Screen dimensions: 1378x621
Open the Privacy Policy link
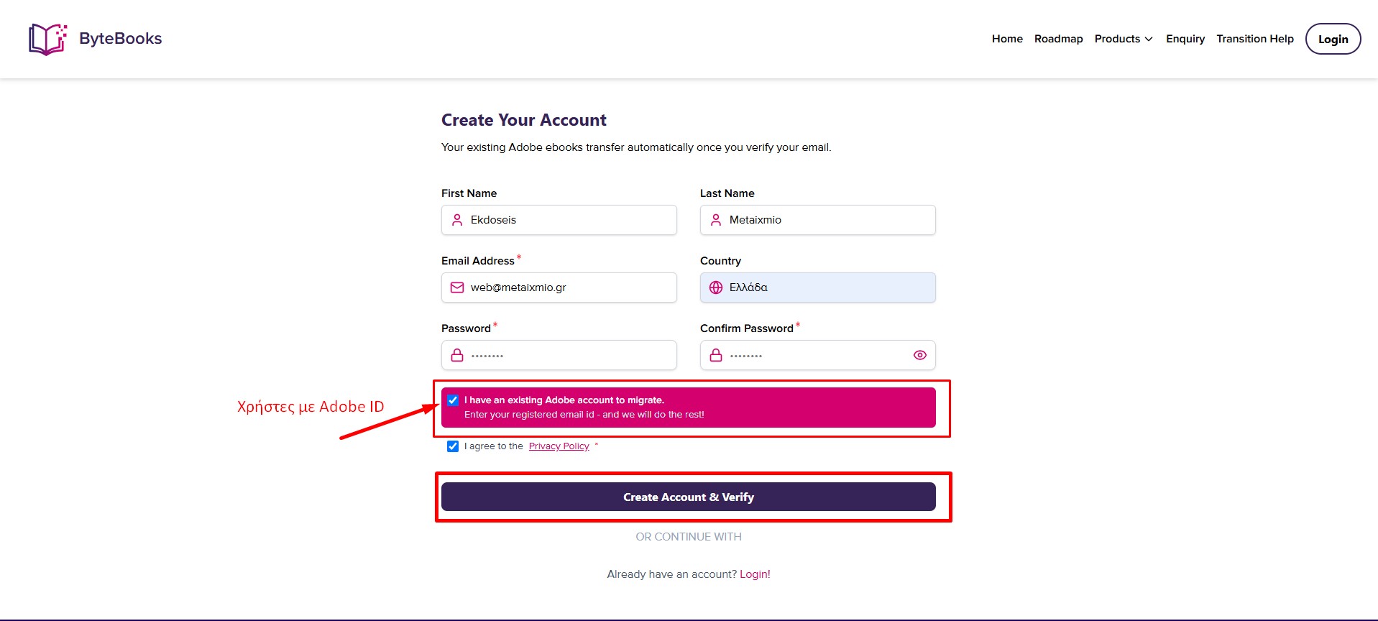tap(559, 446)
